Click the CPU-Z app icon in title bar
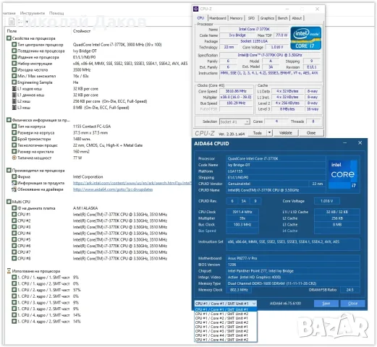 196,9
